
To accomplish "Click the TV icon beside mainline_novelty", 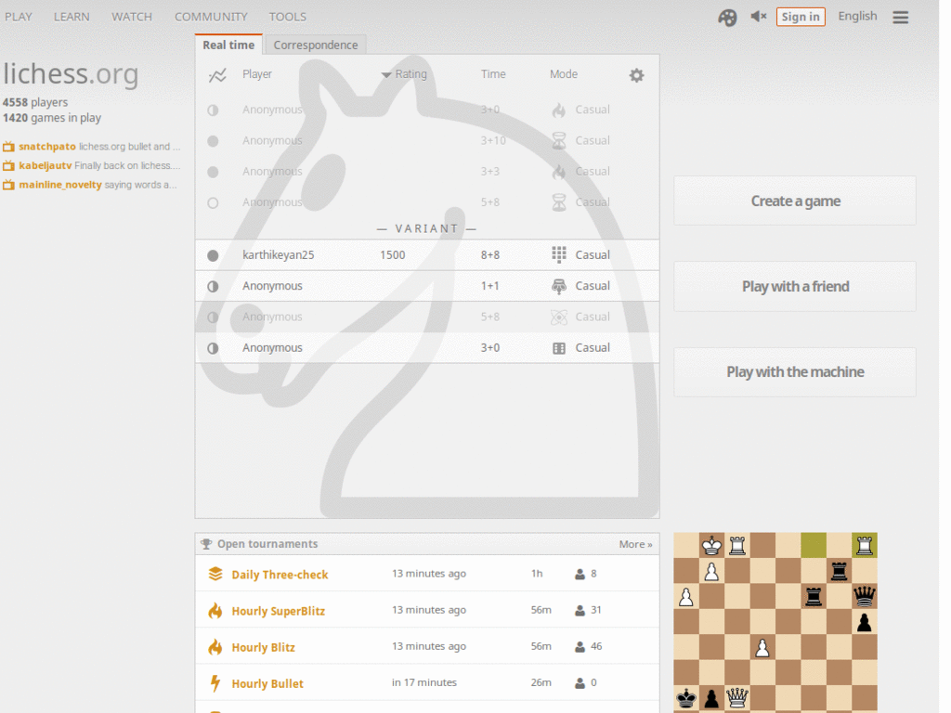I will (8, 185).
